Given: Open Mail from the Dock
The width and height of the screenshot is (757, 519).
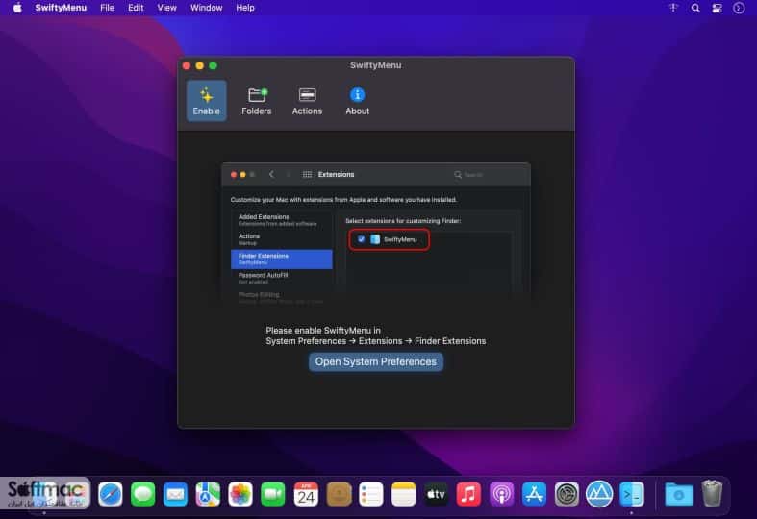Looking at the screenshot, I should coord(175,494).
